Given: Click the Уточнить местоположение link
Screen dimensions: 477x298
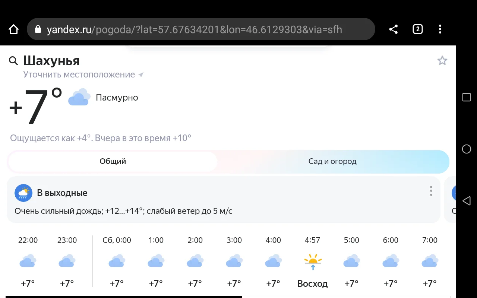Looking at the screenshot, I should tap(79, 74).
